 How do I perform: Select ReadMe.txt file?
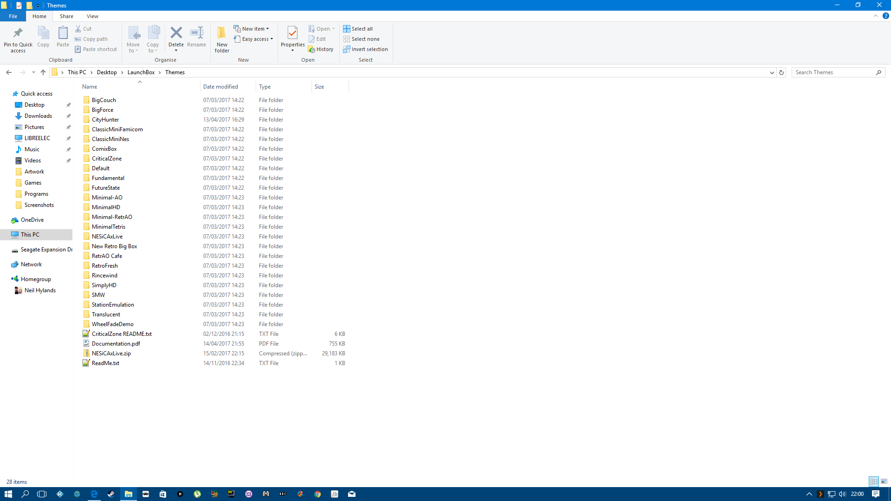[x=105, y=363]
